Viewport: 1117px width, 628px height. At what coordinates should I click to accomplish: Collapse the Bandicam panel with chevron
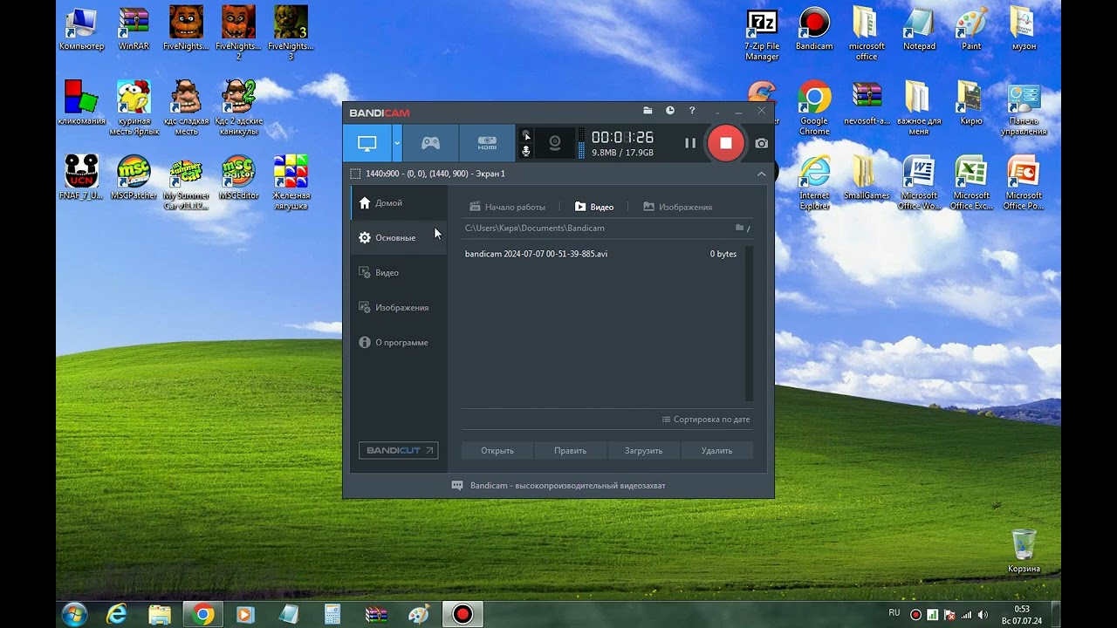(761, 174)
